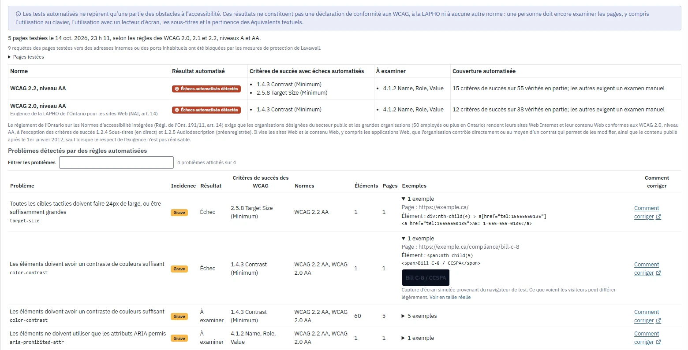688x350 pixels.
Task: Click the 'Exemples' column header
Action: [414, 186]
